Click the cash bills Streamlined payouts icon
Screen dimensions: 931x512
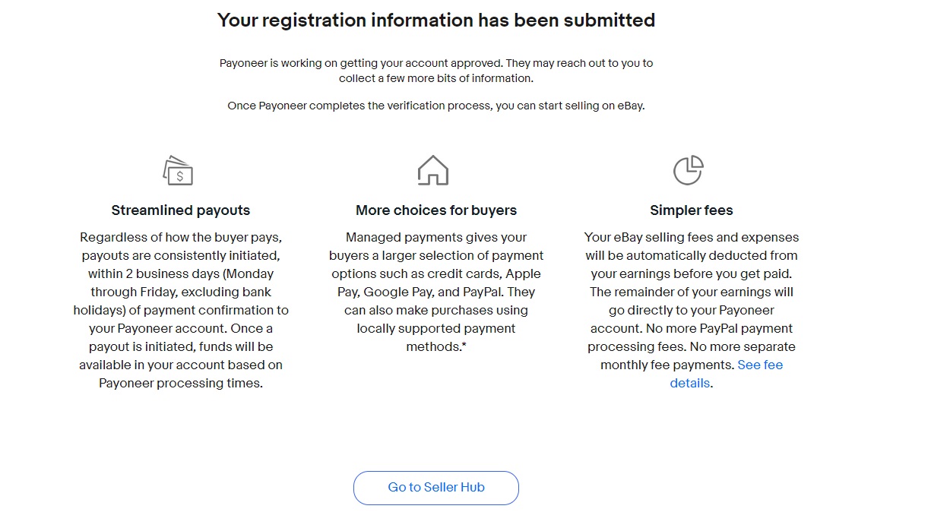click(x=179, y=171)
